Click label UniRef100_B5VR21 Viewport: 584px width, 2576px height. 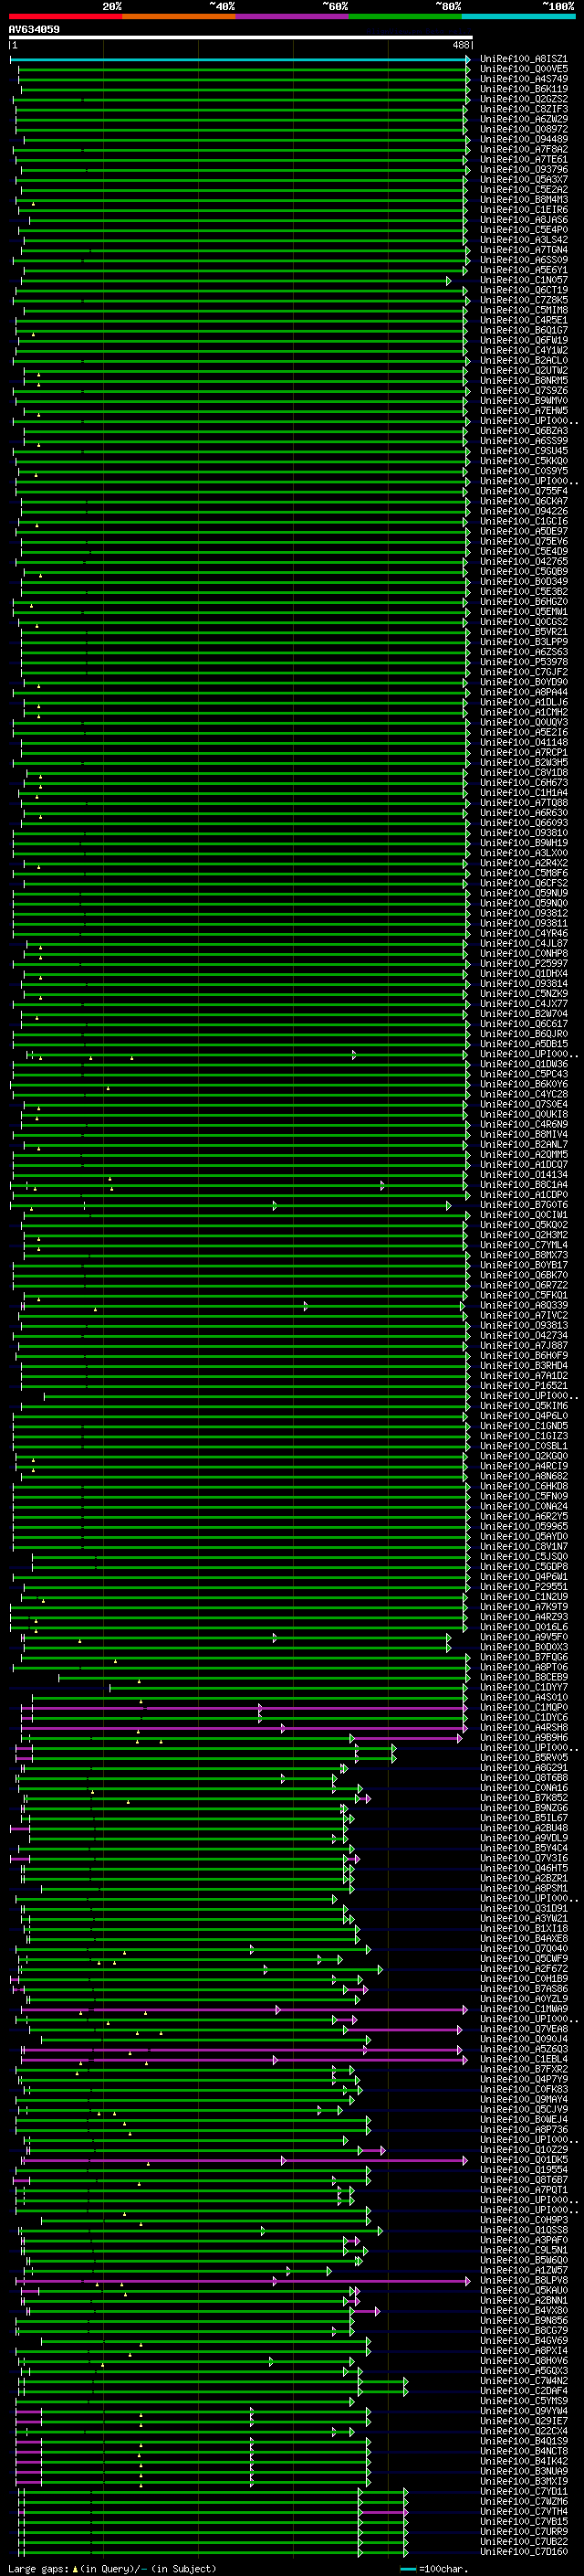click(524, 632)
